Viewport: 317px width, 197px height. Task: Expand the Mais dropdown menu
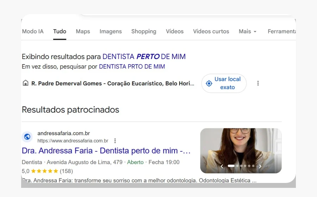coord(248,31)
